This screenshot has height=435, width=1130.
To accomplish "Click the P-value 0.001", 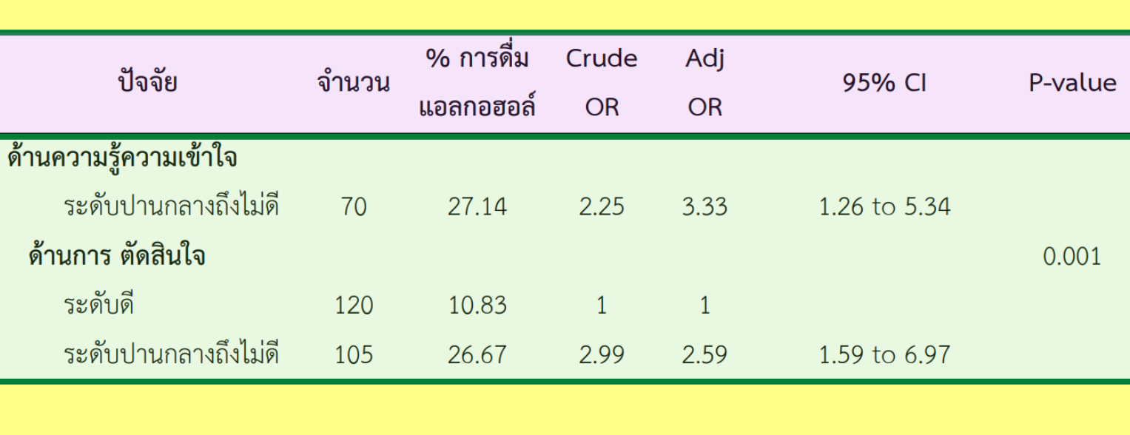I will coord(1072,257).
